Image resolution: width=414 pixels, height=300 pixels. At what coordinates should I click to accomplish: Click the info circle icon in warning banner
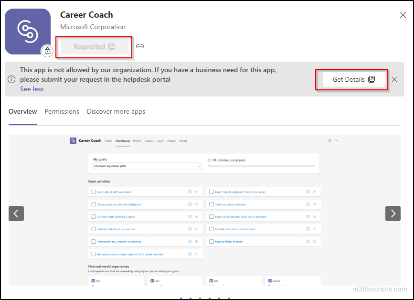(x=11, y=79)
